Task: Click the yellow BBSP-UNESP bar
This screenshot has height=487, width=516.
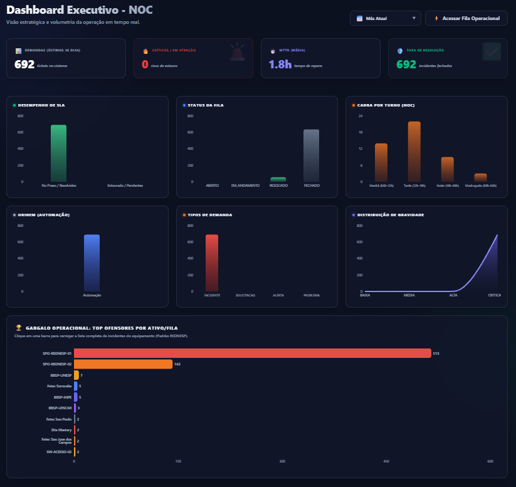Action: 76,375
